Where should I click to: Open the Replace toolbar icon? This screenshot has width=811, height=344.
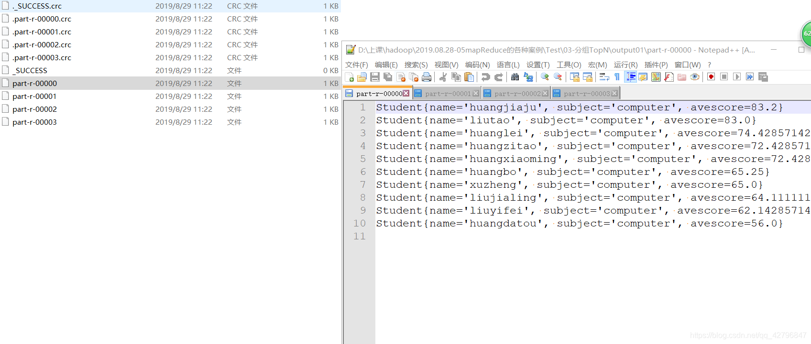(528, 77)
